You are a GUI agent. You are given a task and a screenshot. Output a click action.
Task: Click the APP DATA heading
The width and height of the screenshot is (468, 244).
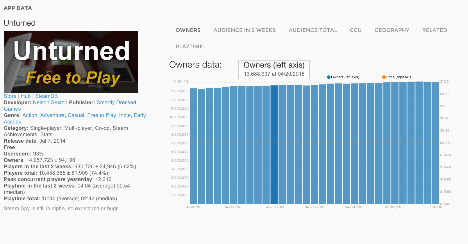coord(18,8)
